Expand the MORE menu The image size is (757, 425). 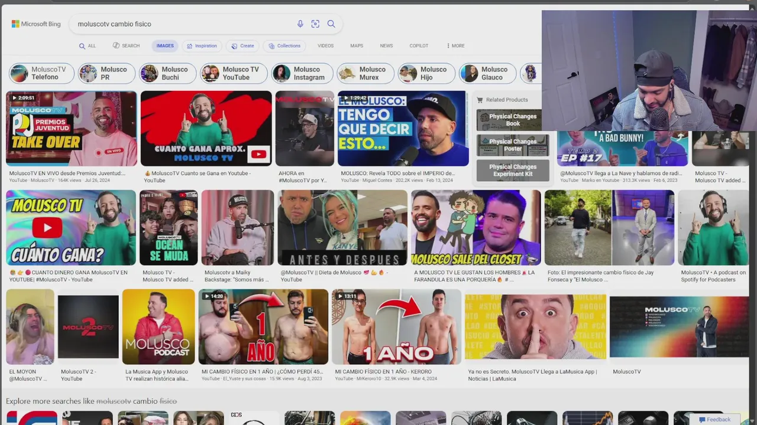click(x=455, y=46)
